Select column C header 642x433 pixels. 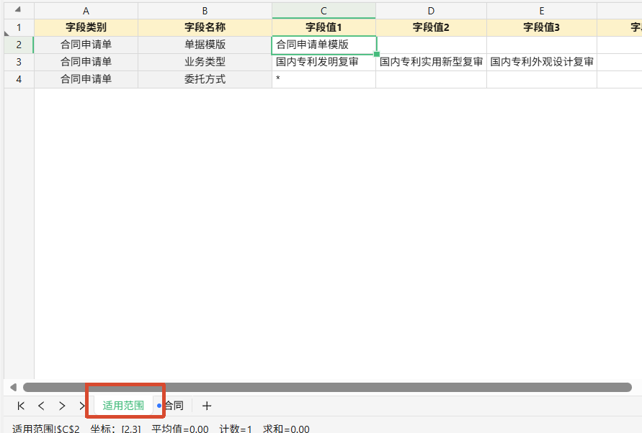324,11
